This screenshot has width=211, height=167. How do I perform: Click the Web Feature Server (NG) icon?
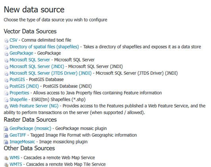6,106
